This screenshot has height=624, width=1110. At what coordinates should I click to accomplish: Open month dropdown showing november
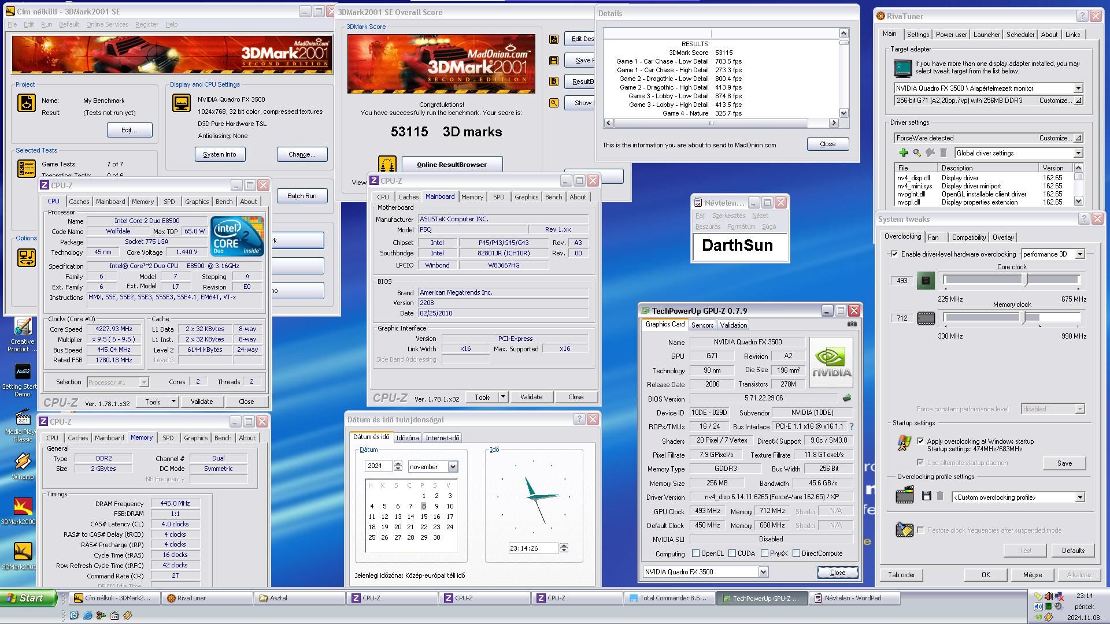pyautogui.click(x=453, y=467)
